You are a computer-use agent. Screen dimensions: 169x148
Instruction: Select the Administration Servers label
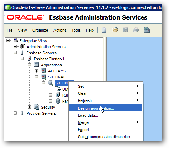pos(46,47)
